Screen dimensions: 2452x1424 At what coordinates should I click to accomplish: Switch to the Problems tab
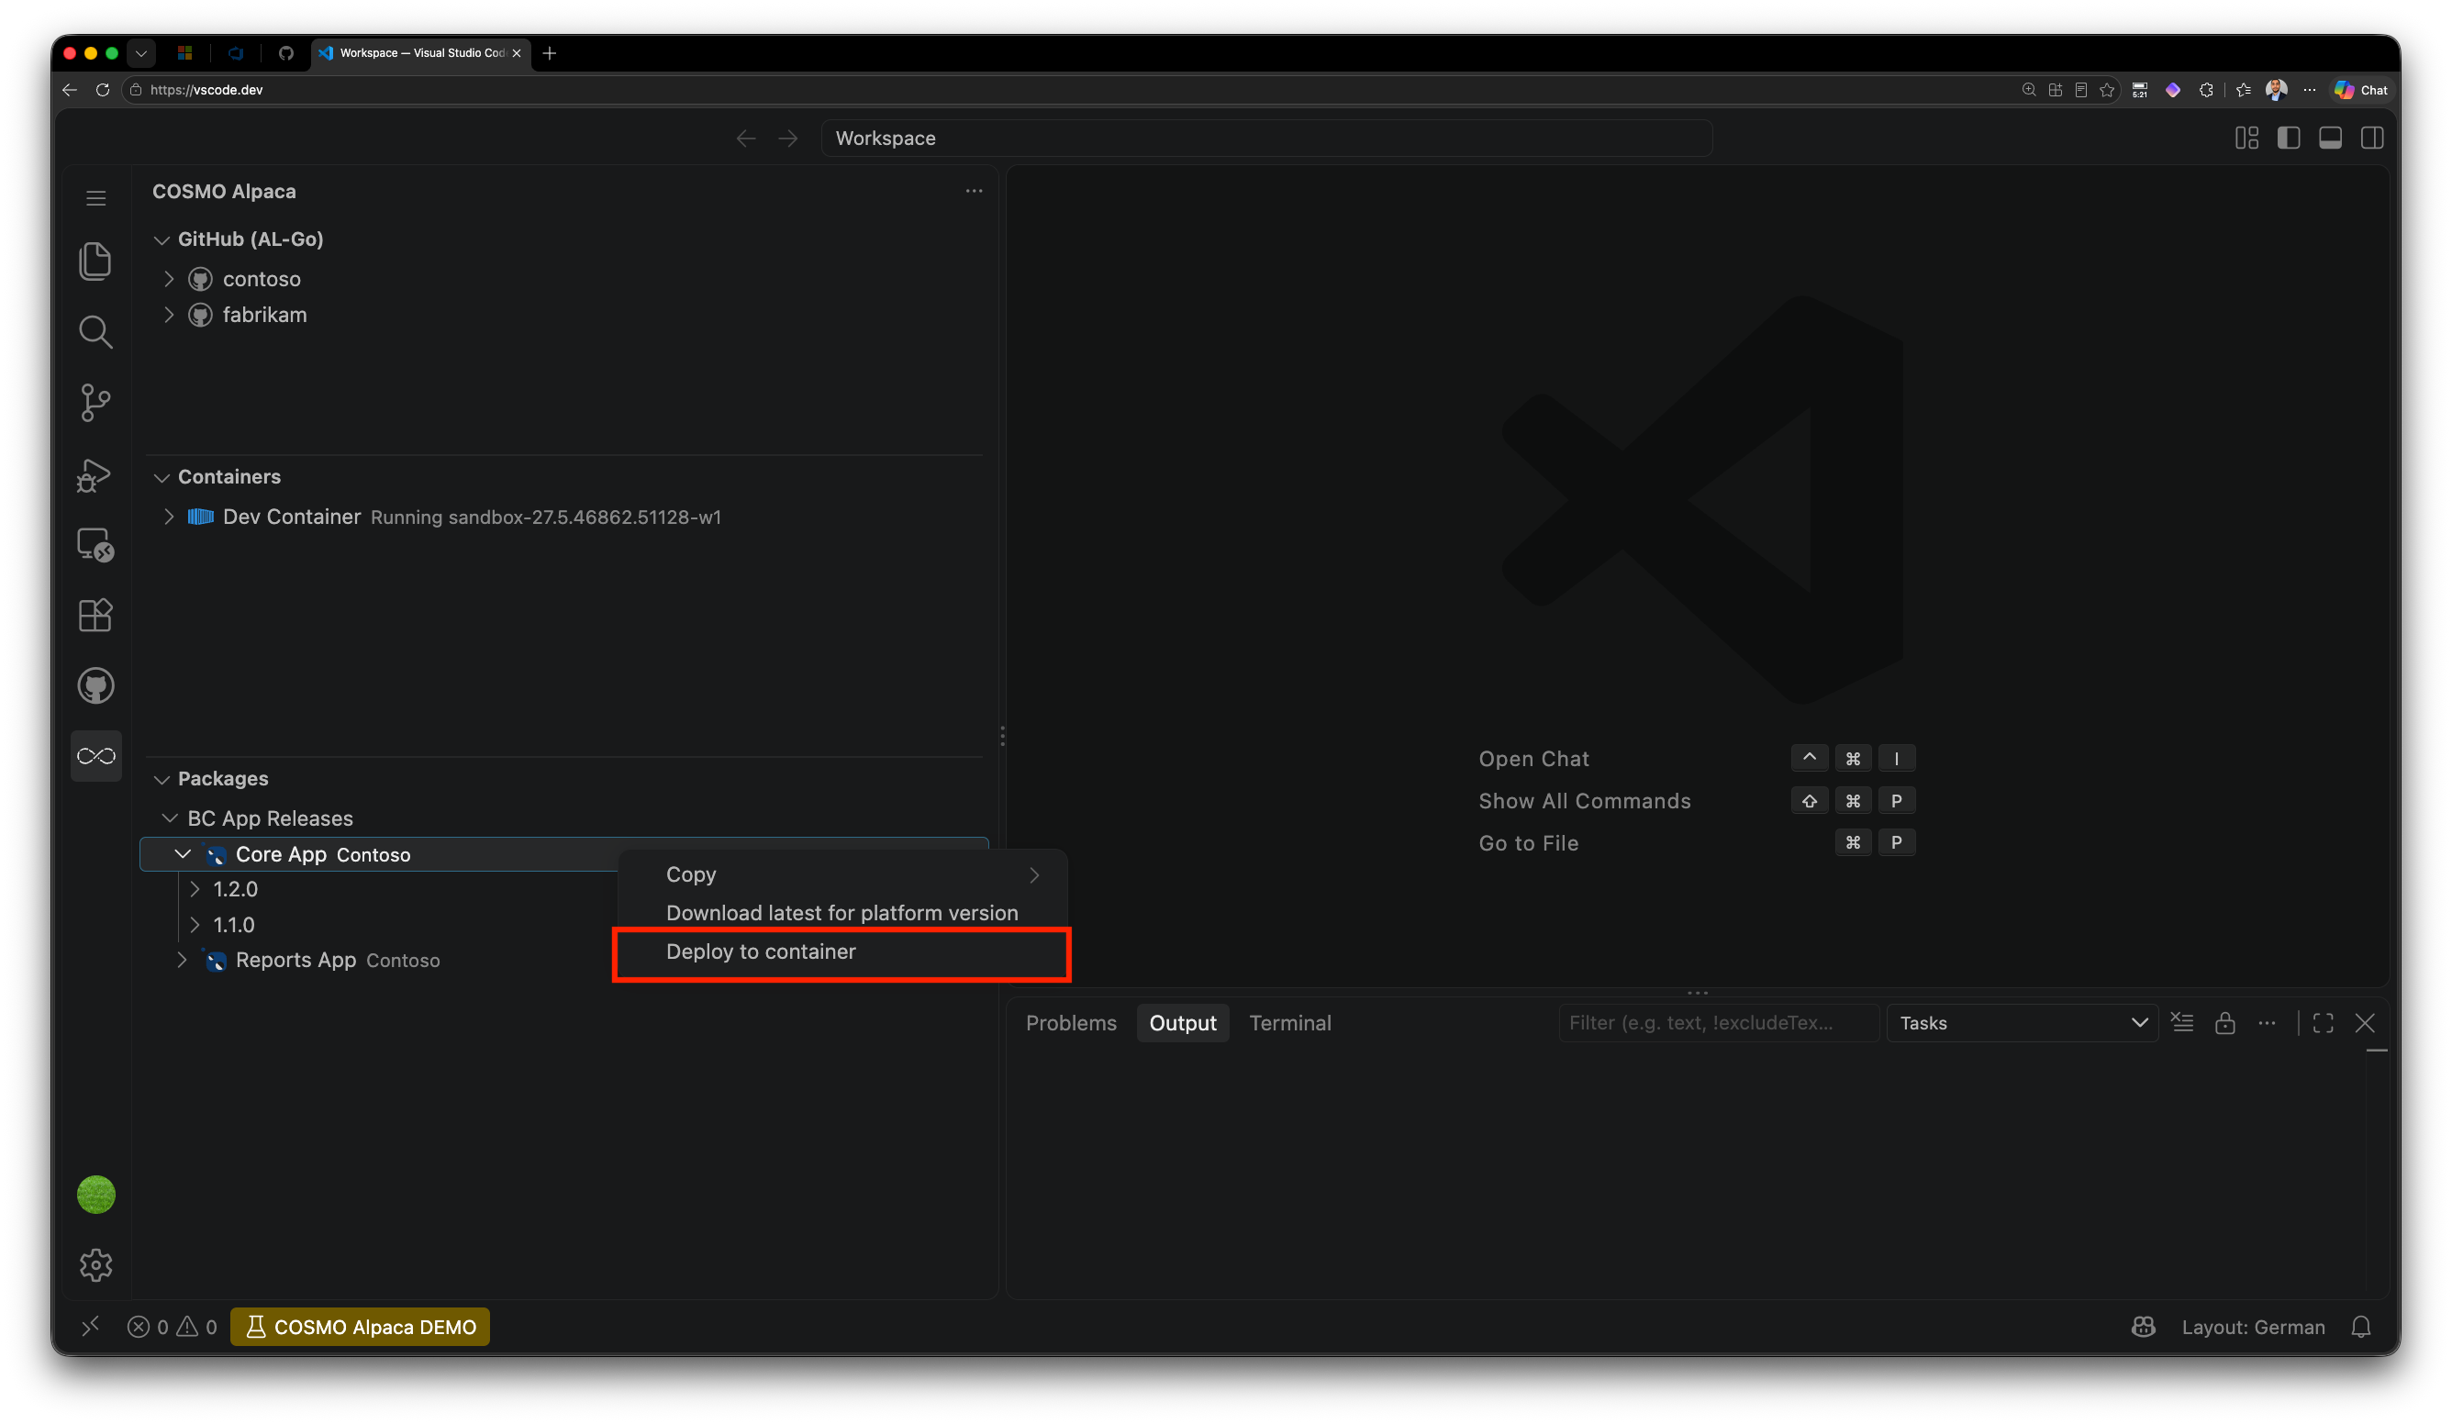tap(1070, 1022)
